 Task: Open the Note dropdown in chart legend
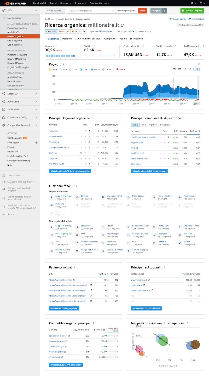pyautogui.click(x=121, y=70)
